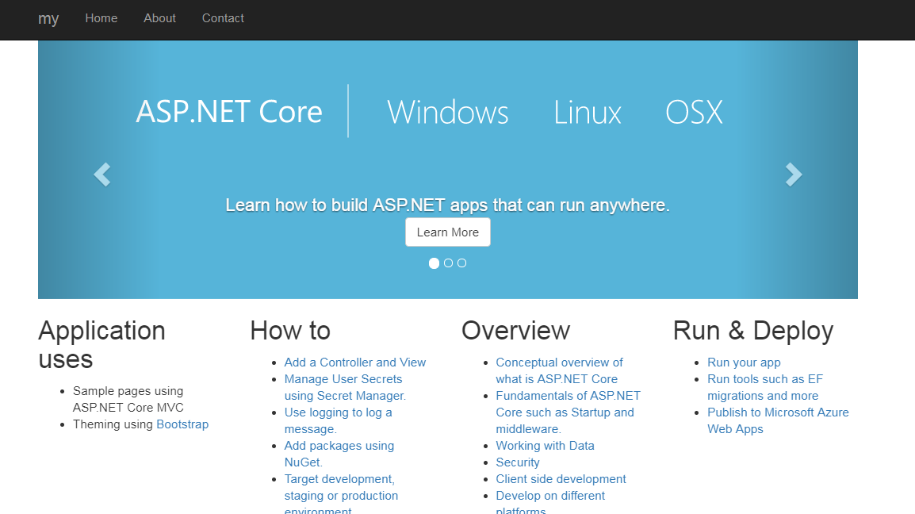Open 'Run your app' link
Viewport: 915px width, 514px height.
[x=744, y=362]
